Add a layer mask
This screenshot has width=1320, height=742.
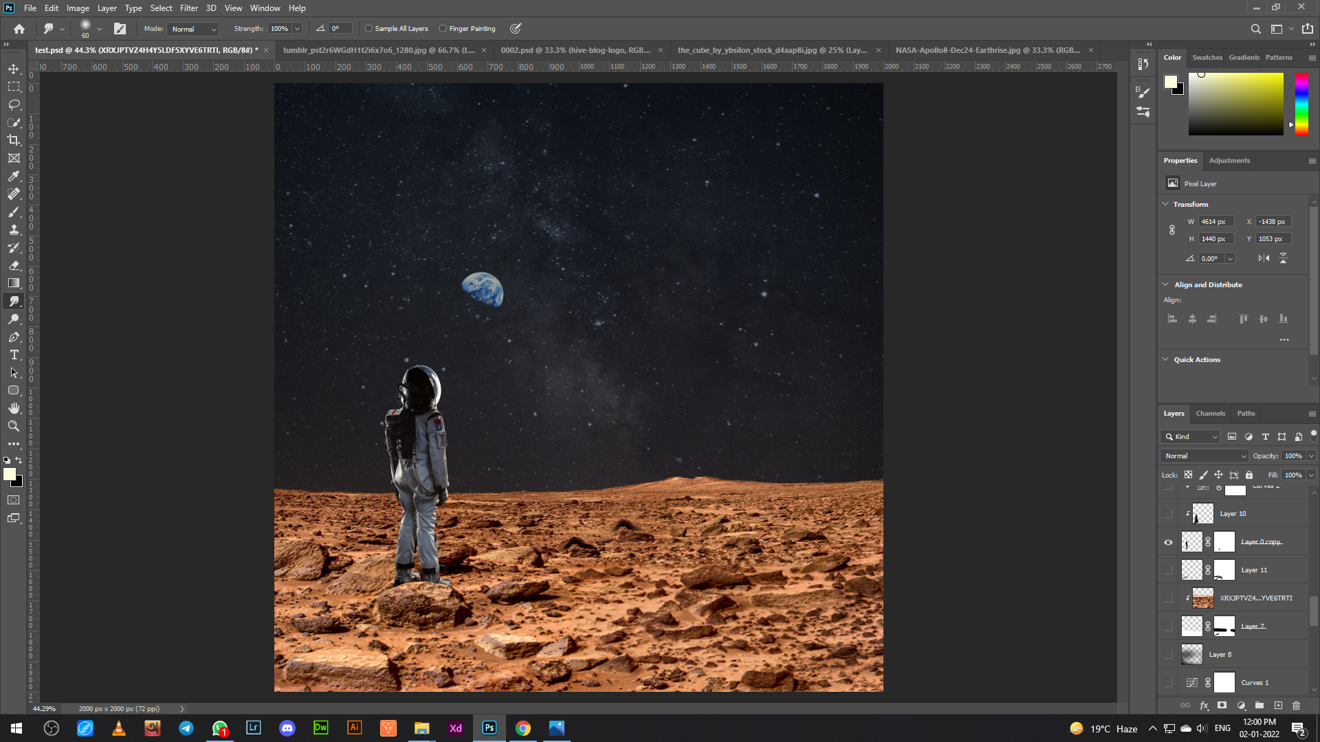[1222, 705]
